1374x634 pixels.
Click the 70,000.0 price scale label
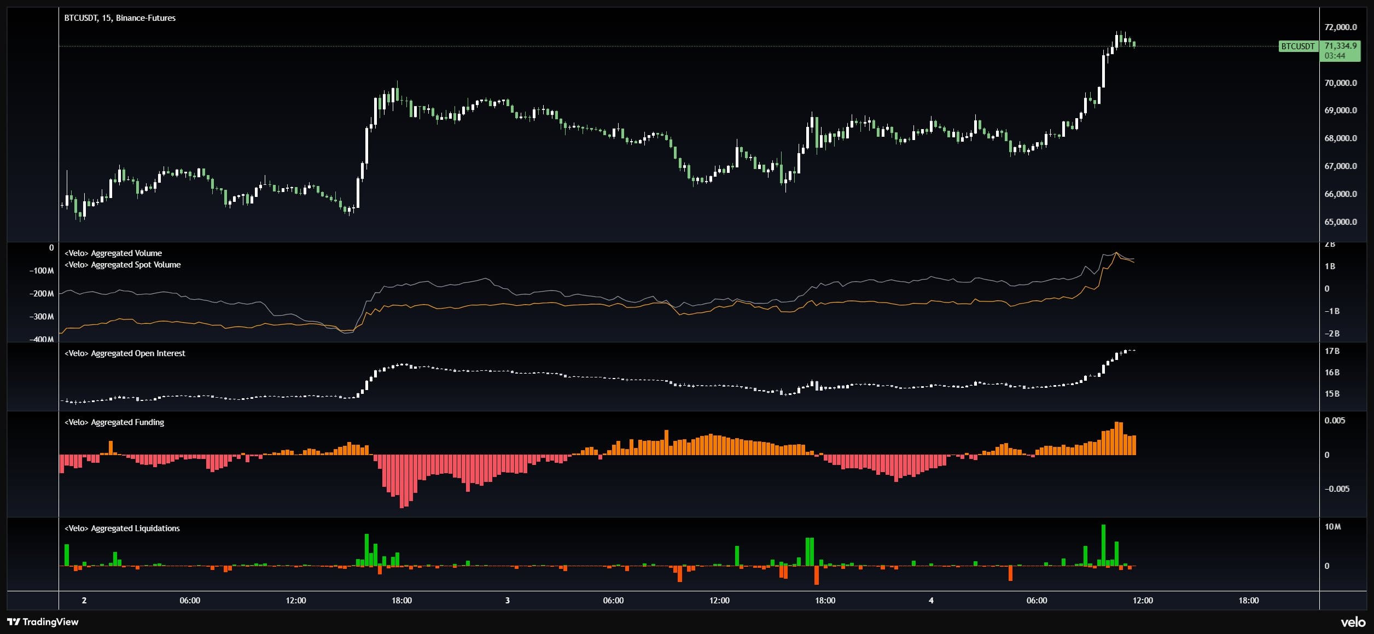pyautogui.click(x=1340, y=83)
